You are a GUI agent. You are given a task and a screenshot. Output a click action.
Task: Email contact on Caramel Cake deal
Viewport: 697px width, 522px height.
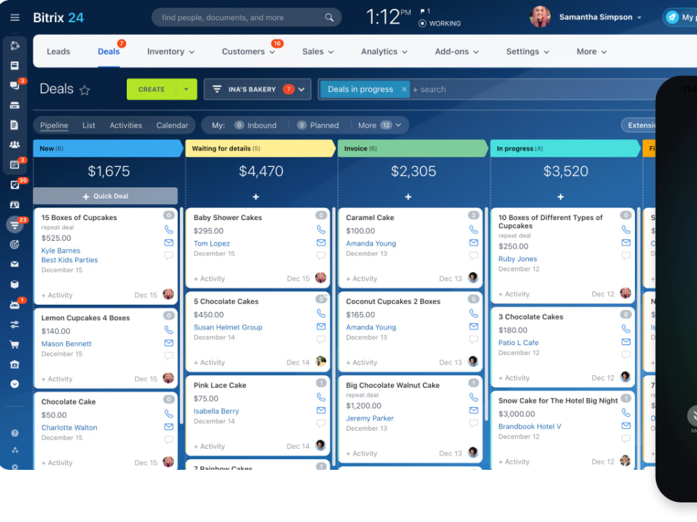tap(473, 242)
